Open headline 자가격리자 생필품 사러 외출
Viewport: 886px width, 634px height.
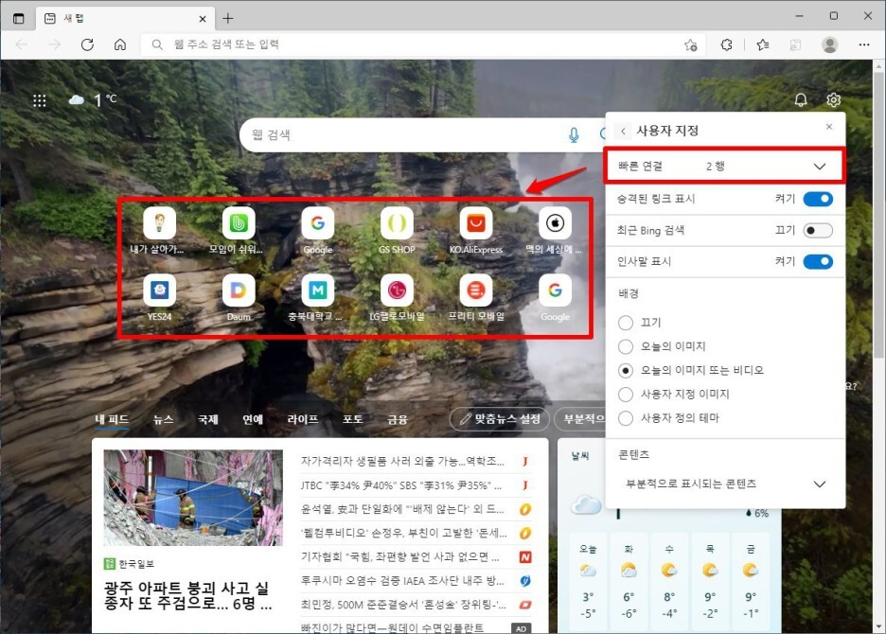coord(402,461)
